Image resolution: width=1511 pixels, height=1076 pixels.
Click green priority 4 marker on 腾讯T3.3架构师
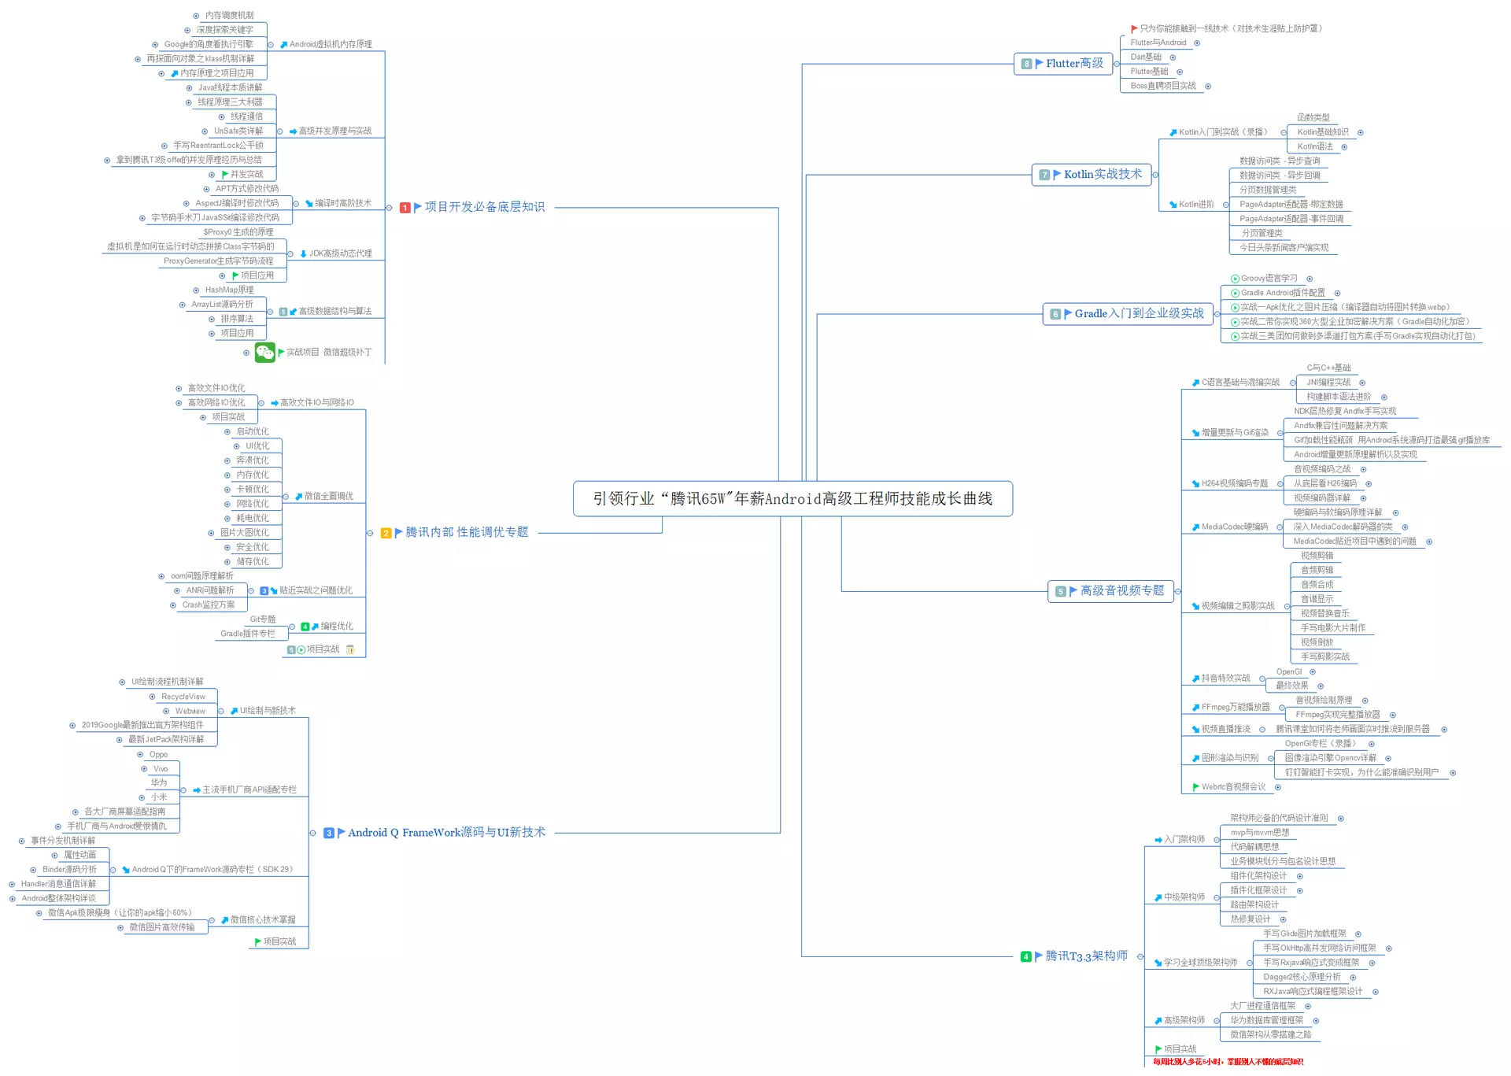[x=1025, y=956]
